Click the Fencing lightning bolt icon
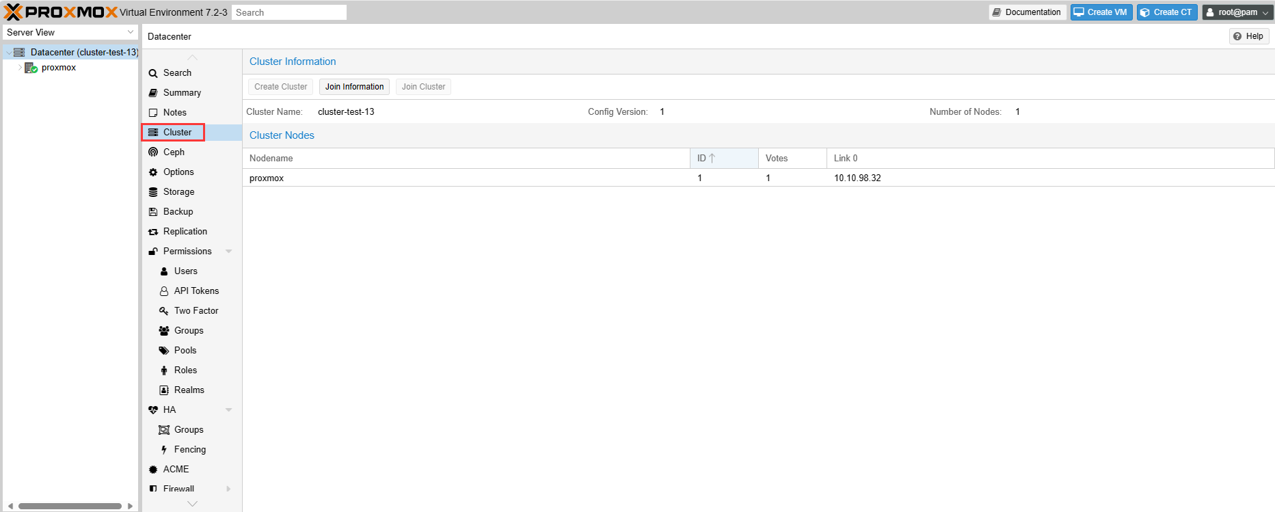This screenshot has width=1275, height=512. click(164, 450)
